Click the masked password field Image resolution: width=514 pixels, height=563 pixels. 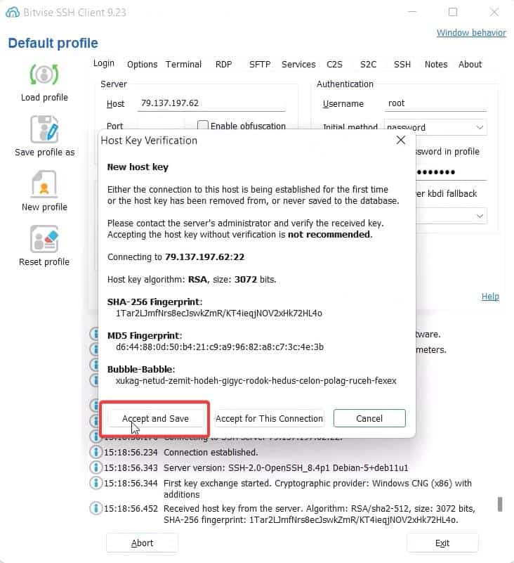[x=451, y=172]
